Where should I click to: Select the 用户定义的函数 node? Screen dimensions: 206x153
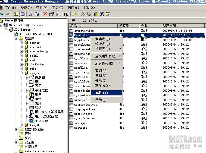pyautogui.click(x=46, y=116)
